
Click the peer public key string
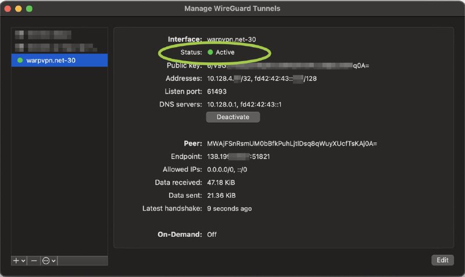point(292,144)
